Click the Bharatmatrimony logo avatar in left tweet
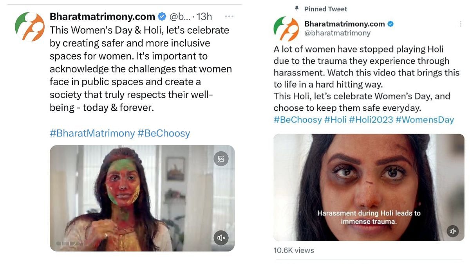 click(30, 27)
